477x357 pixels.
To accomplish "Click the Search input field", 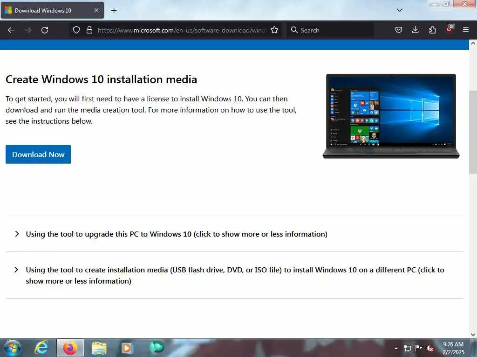I will tap(330, 30).
